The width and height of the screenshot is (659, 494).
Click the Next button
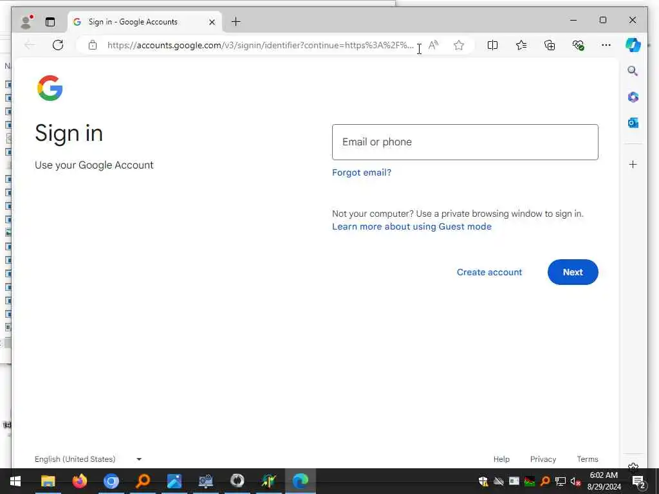click(572, 272)
